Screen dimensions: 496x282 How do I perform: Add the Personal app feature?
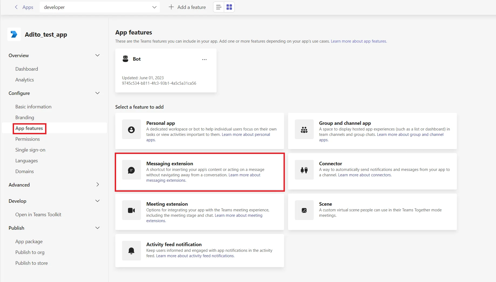point(200,131)
